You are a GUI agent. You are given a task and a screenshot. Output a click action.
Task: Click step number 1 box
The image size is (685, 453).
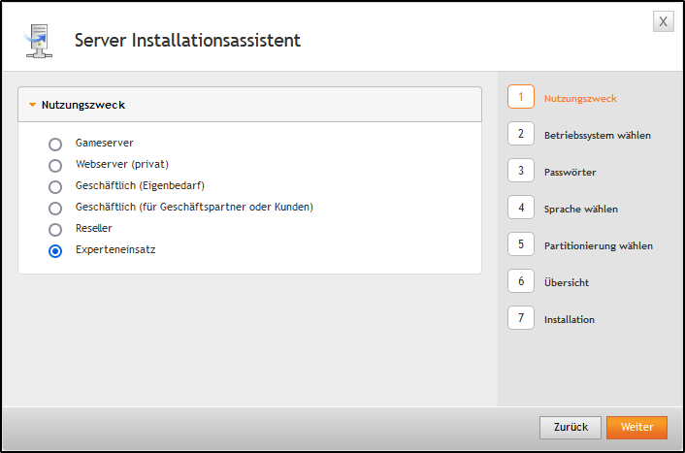pyautogui.click(x=521, y=97)
